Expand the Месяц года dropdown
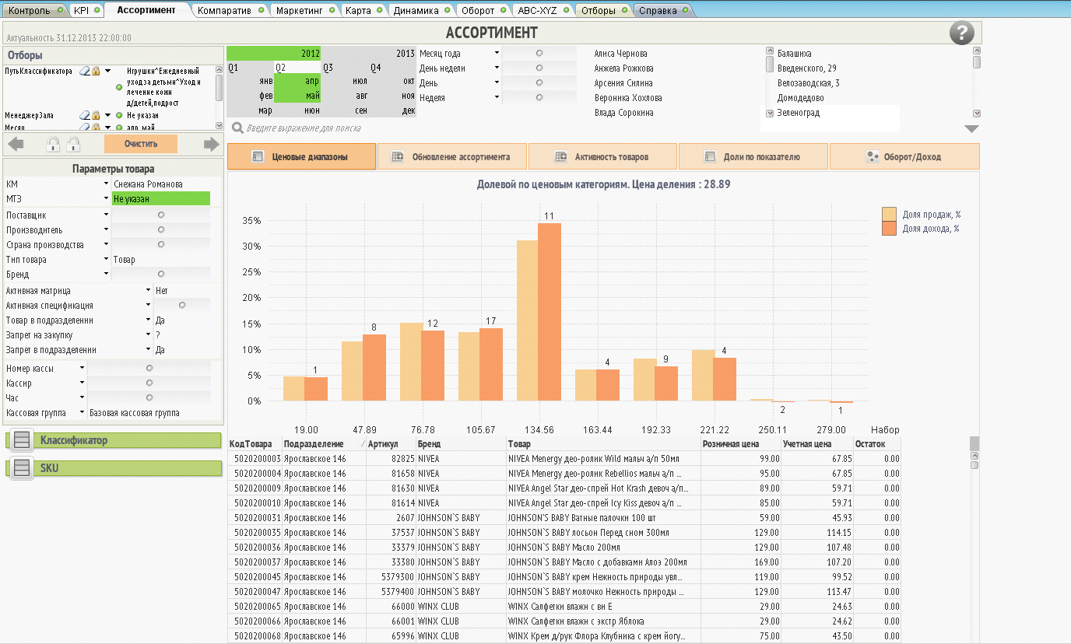Screen dimensions: 1071x644 (x=497, y=53)
